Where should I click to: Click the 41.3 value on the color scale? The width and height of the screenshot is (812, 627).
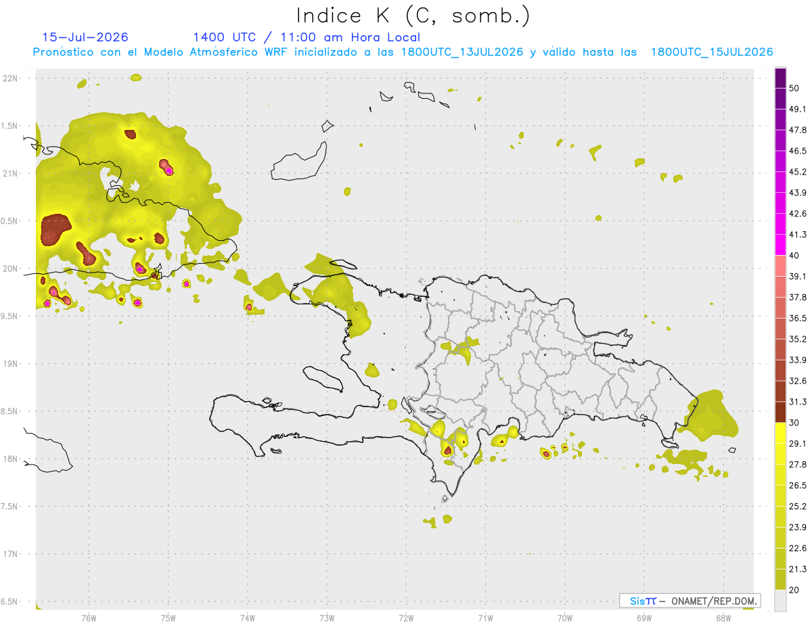[x=798, y=235]
